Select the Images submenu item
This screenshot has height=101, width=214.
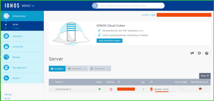click(x=16, y=28)
